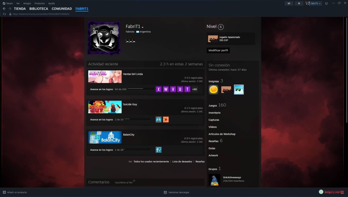Click the FabriT1 profile avatar image
The width and height of the screenshot is (348, 197).
click(104, 38)
